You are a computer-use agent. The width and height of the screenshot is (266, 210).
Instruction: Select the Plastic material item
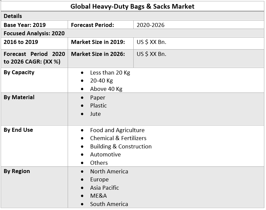click(98, 105)
